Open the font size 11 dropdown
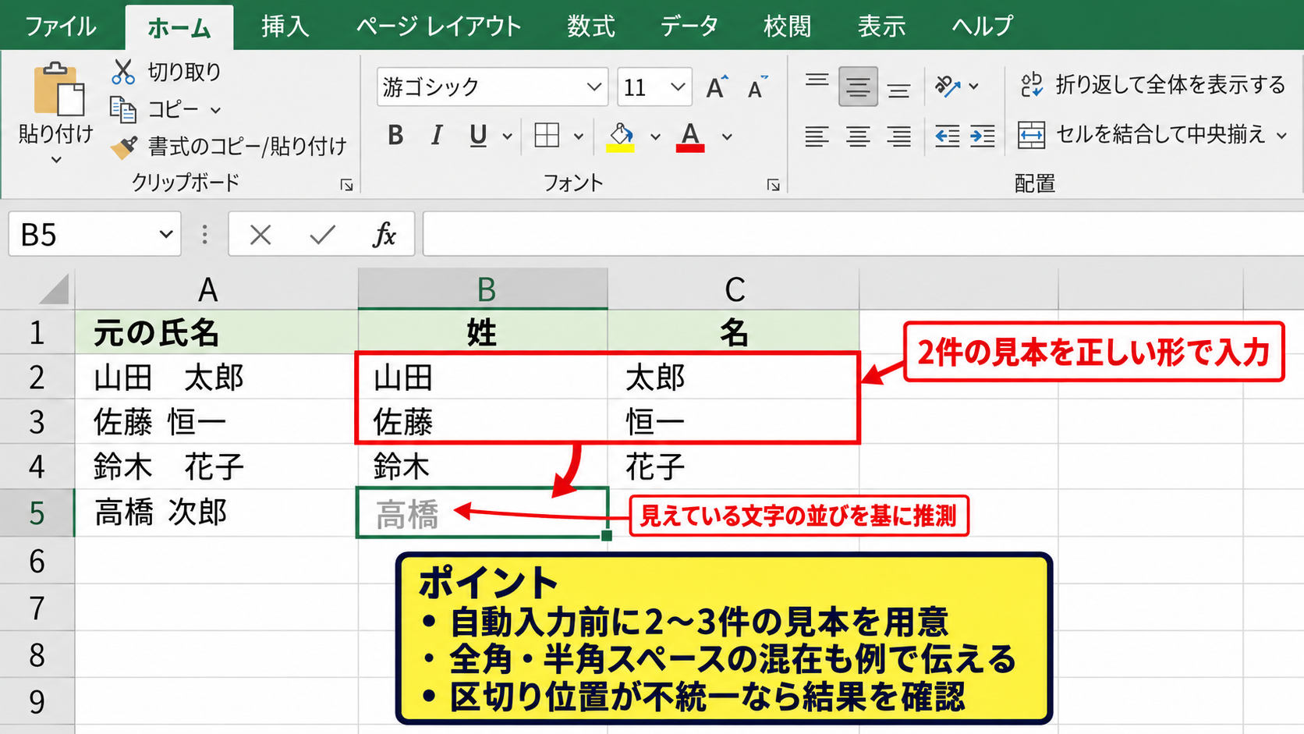 [x=678, y=87]
